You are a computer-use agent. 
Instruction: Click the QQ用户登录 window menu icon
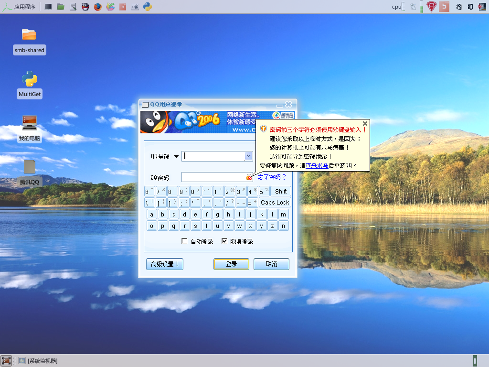click(x=145, y=105)
